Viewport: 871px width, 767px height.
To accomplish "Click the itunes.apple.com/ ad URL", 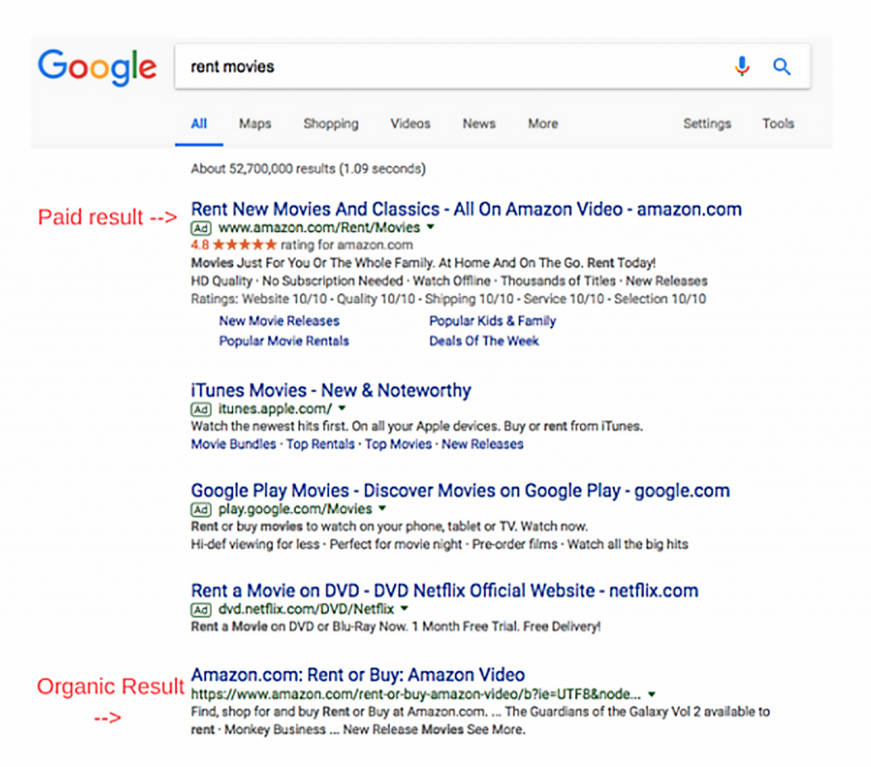I will 275,409.
